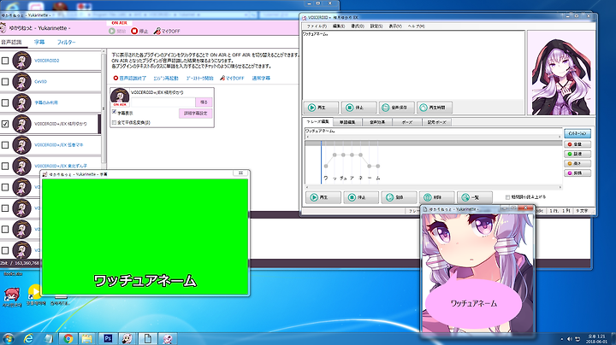Open the ファイル menu in VOICEROID
This screenshot has width=616, height=345.
coord(317,26)
